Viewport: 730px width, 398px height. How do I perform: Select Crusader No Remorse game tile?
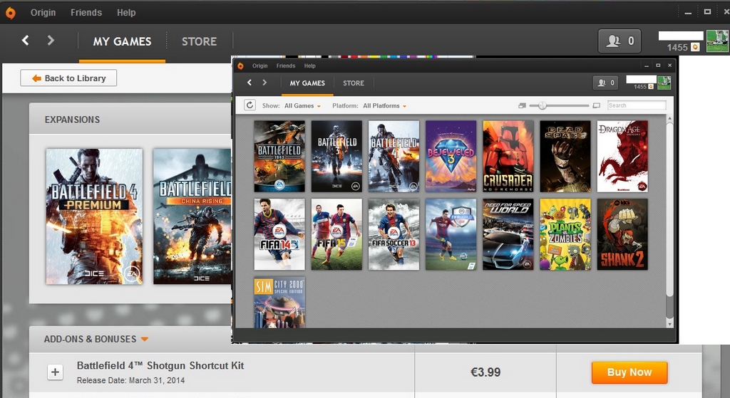508,156
